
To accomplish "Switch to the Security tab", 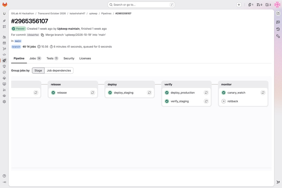I will [x=69, y=58].
